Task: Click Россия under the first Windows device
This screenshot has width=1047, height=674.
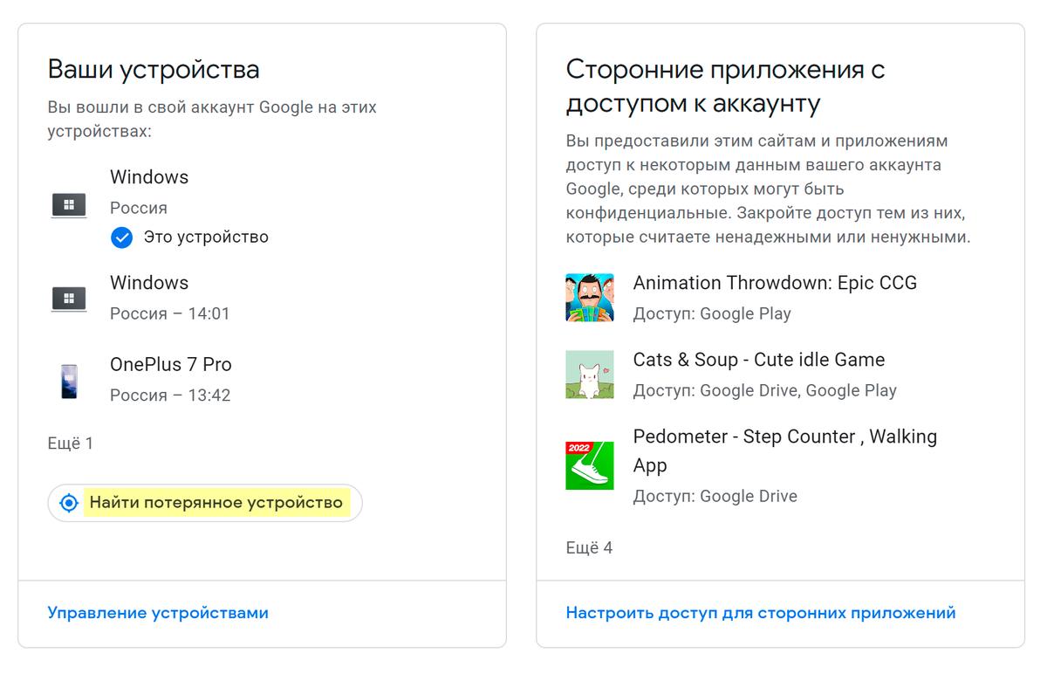Action: click(x=139, y=208)
